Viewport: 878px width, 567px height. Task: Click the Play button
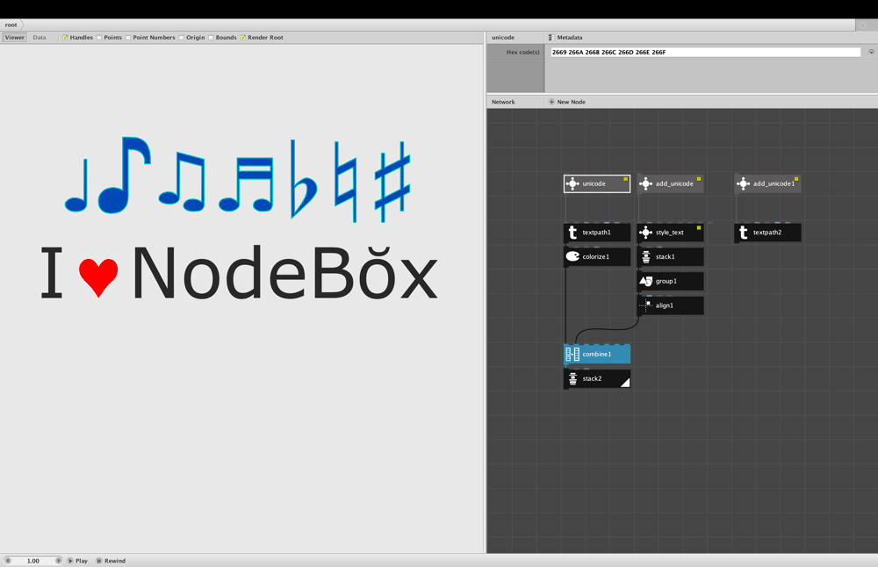click(x=78, y=560)
